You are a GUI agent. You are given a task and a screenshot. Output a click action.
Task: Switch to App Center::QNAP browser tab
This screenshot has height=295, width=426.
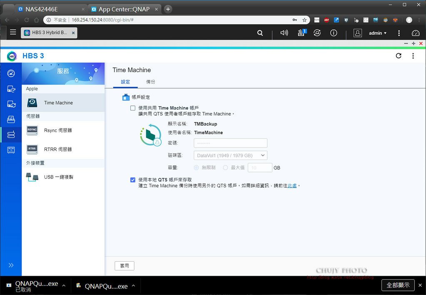tap(124, 9)
